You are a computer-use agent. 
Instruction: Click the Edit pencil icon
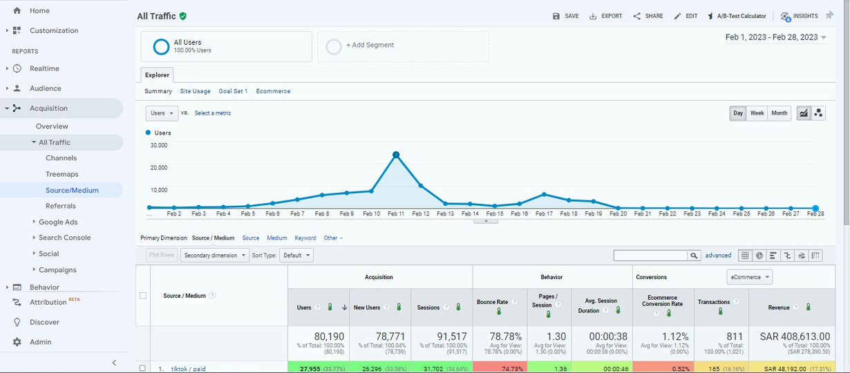[677, 16]
